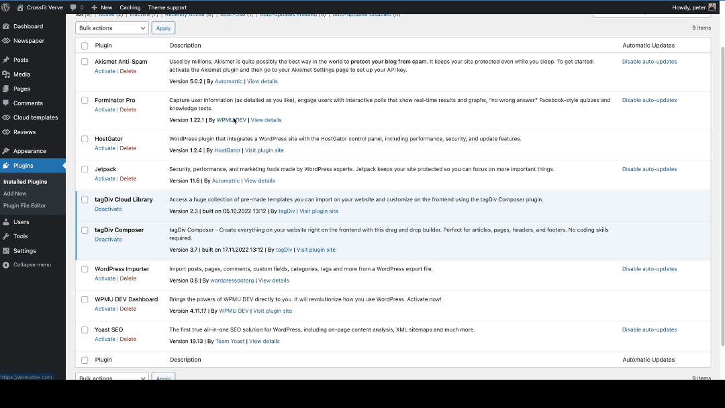Activate the Akismet Anti-Spam plugin
Viewport: 725px width, 408px height.
point(105,71)
